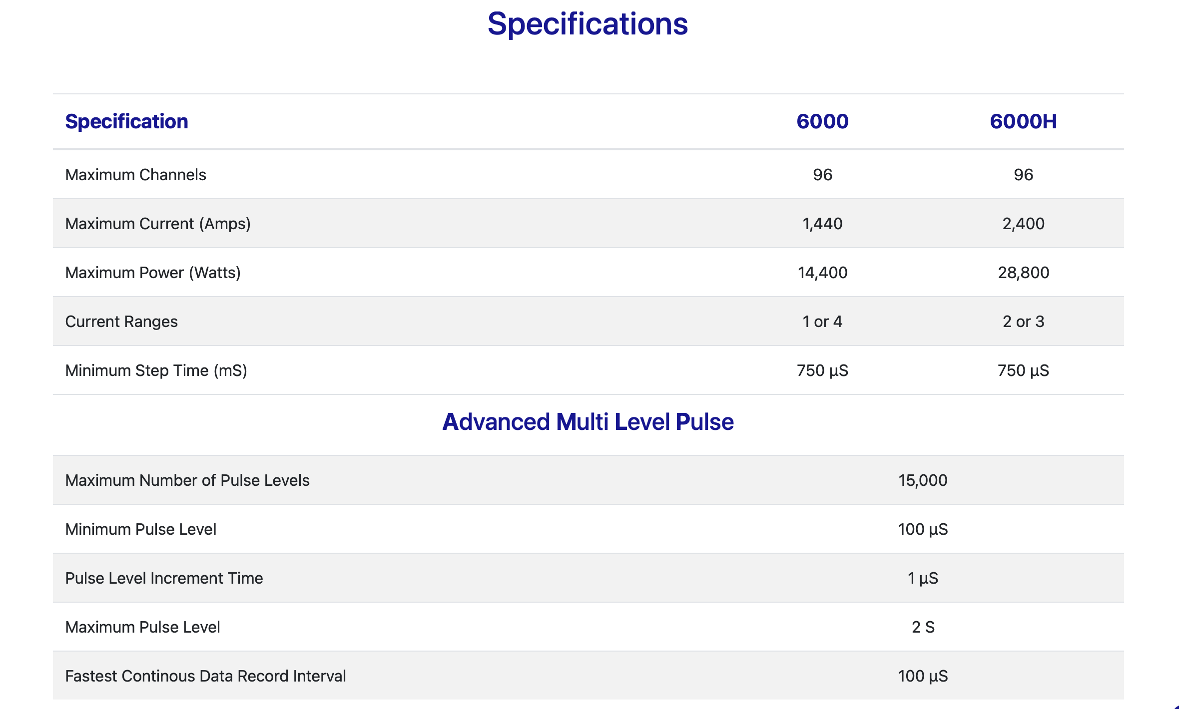1179x709 pixels.
Task: Select the Maximum Power (Watts) label
Action: (x=153, y=273)
